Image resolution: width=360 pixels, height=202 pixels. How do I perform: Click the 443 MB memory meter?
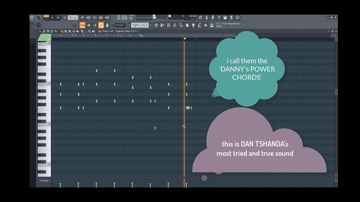point(192,16)
